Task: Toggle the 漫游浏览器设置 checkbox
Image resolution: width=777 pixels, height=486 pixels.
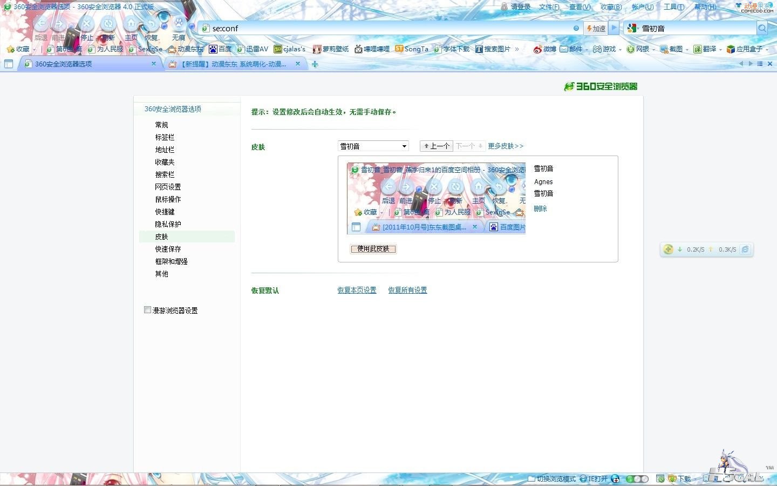Action: click(x=147, y=310)
